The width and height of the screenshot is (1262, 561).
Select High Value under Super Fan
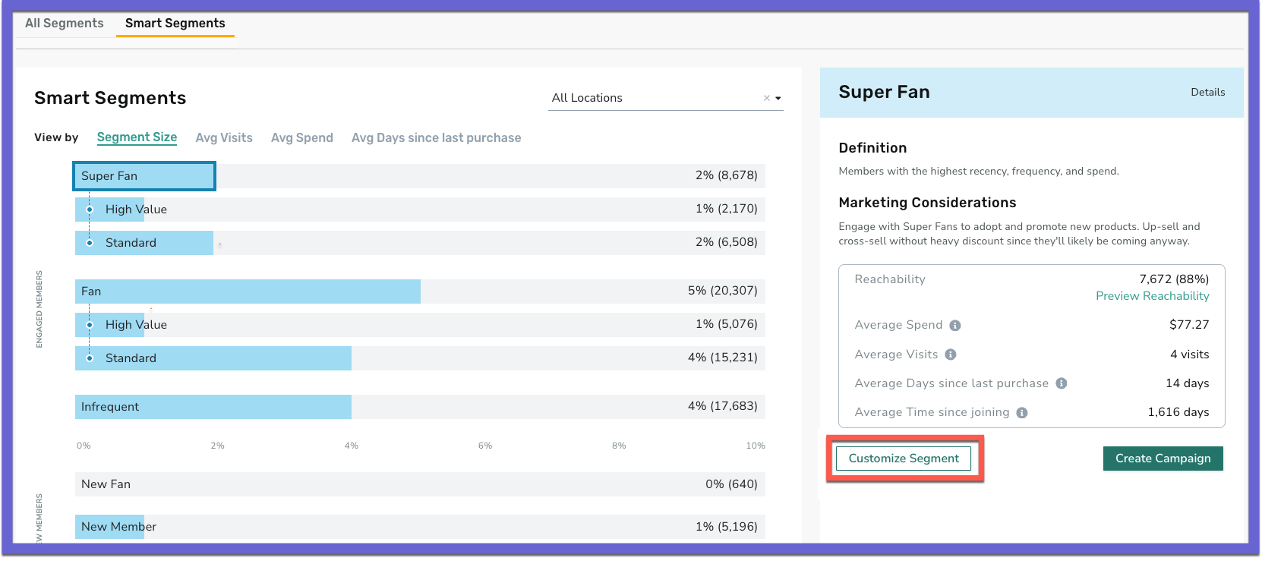pyautogui.click(x=420, y=210)
